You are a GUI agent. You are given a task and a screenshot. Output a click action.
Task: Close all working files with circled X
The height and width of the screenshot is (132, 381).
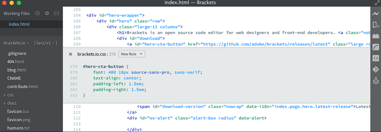pos(37,13)
